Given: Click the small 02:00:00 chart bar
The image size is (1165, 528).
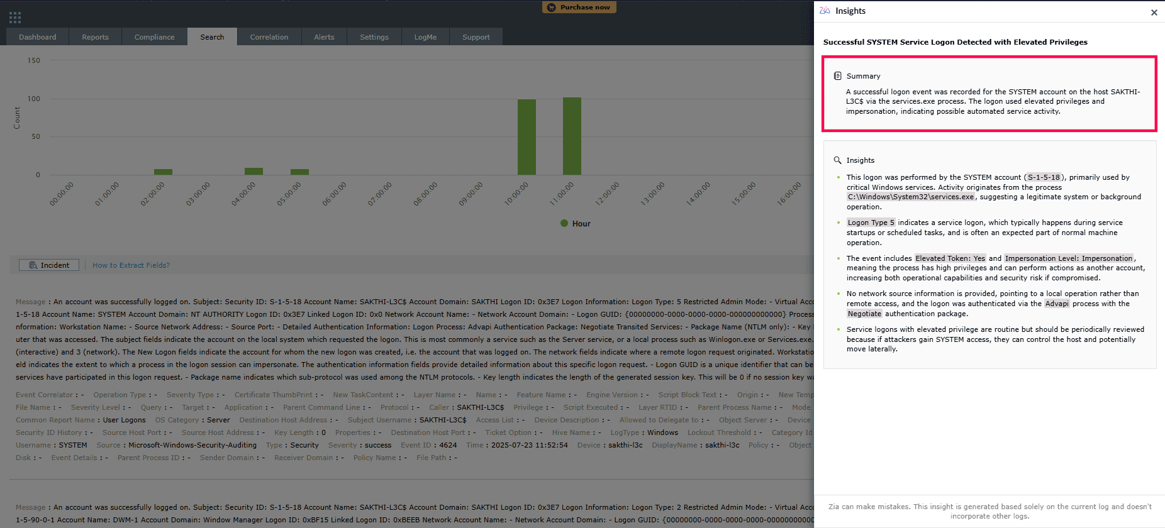Looking at the screenshot, I should [163, 172].
